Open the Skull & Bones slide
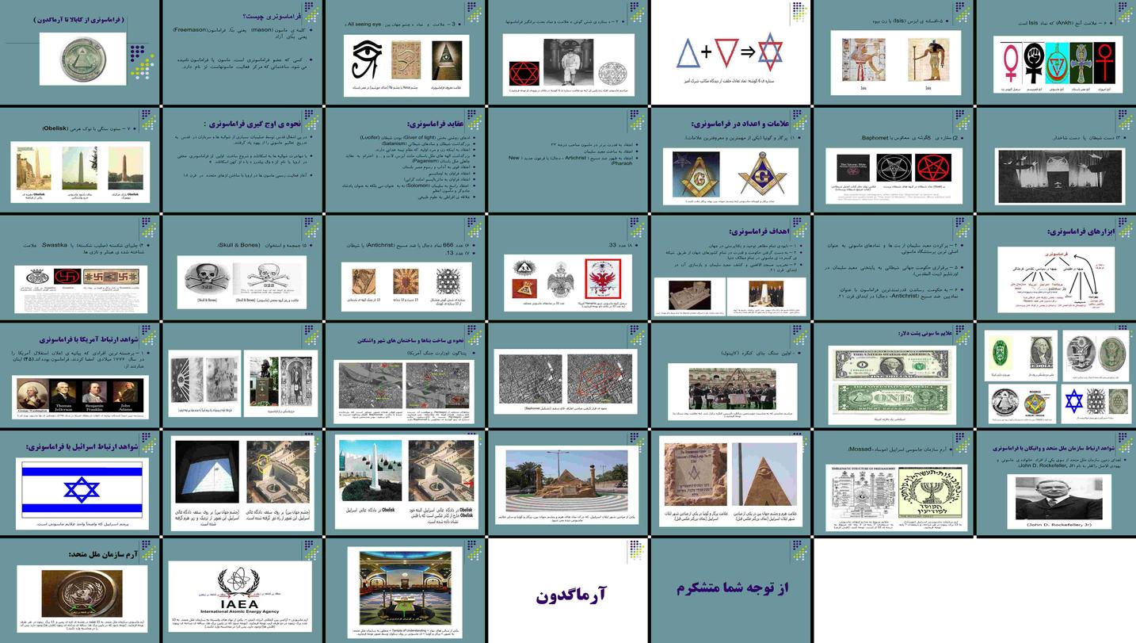Image resolution: width=1136 pixels, height=643 pixels. [x=242, y=267]
